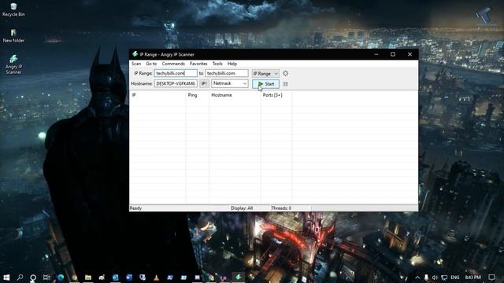Click 'Threads: 0' in status bar

pyautogui.click(x=281, y=208)
